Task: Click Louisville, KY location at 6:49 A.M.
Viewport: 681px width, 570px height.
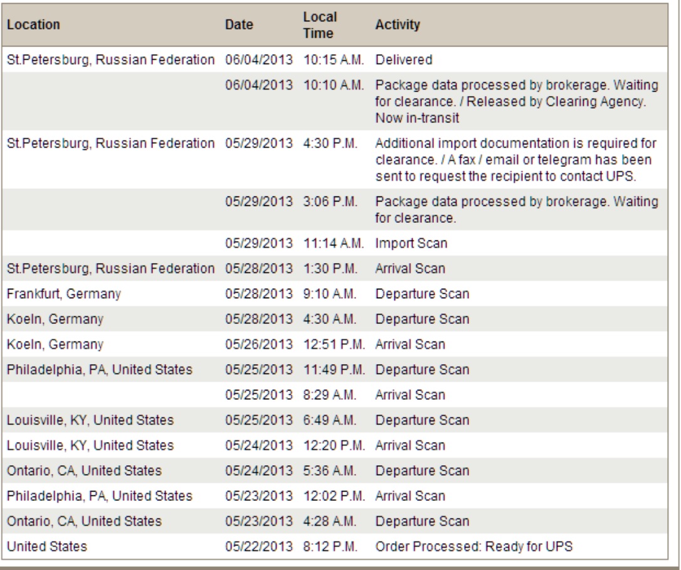Action: [x=90, y=420]
